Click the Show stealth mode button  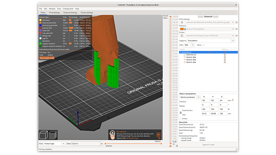pyautogui.click(x=47, y=58)
